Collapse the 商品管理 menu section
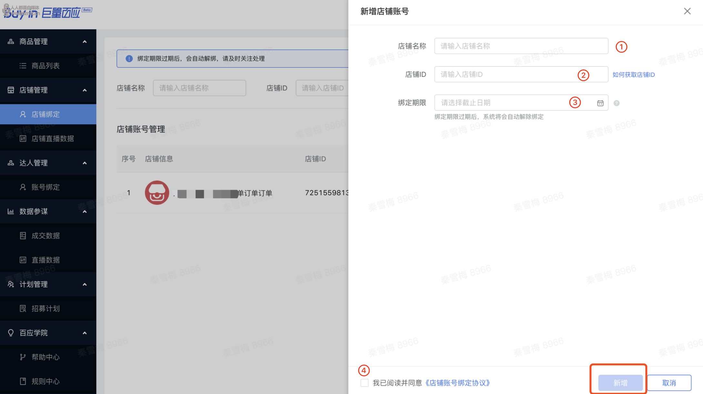Screen dimensions: 703x394 [x=85, y=42]
